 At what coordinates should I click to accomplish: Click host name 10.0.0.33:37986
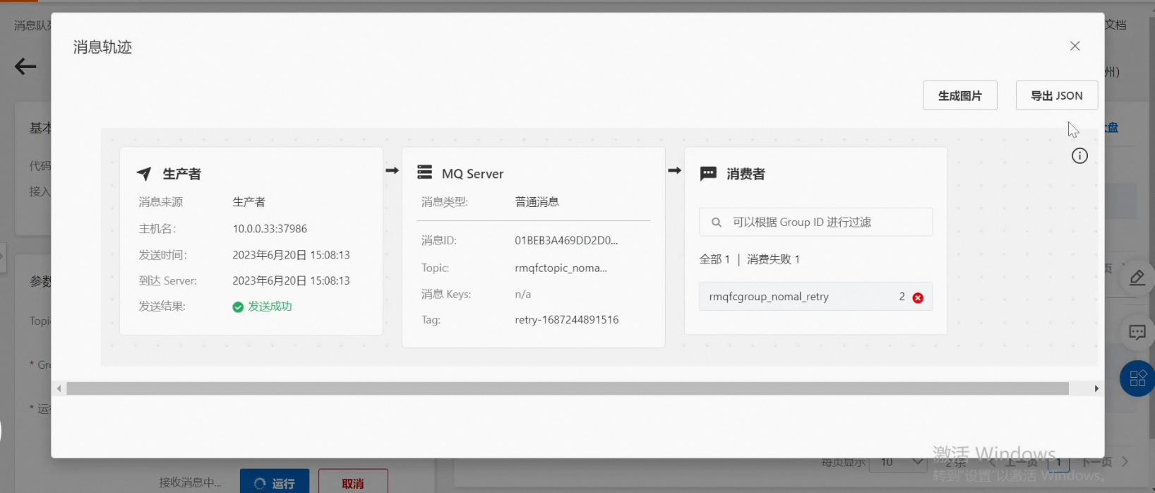pyautogui.click(x=270, y=229)
